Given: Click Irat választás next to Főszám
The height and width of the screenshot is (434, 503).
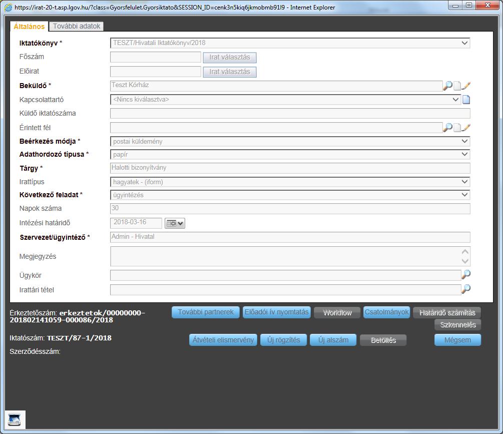Looking at the screenshot, I should click(230, 58).
